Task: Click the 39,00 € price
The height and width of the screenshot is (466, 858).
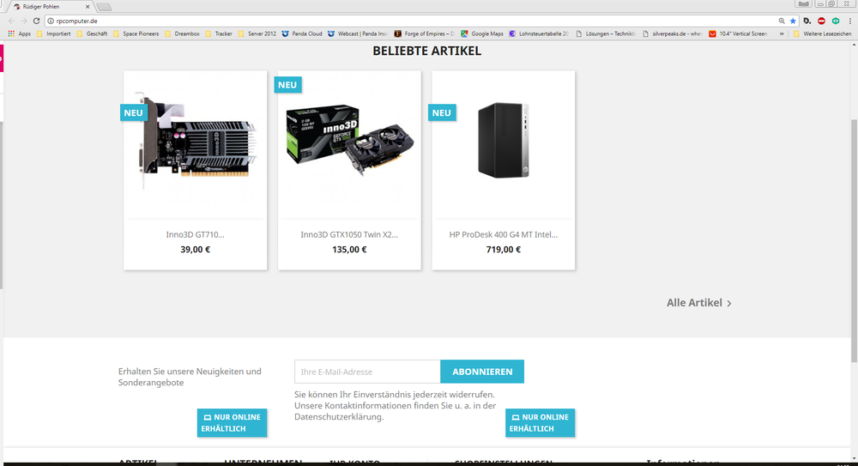Action: coord(196,249)
